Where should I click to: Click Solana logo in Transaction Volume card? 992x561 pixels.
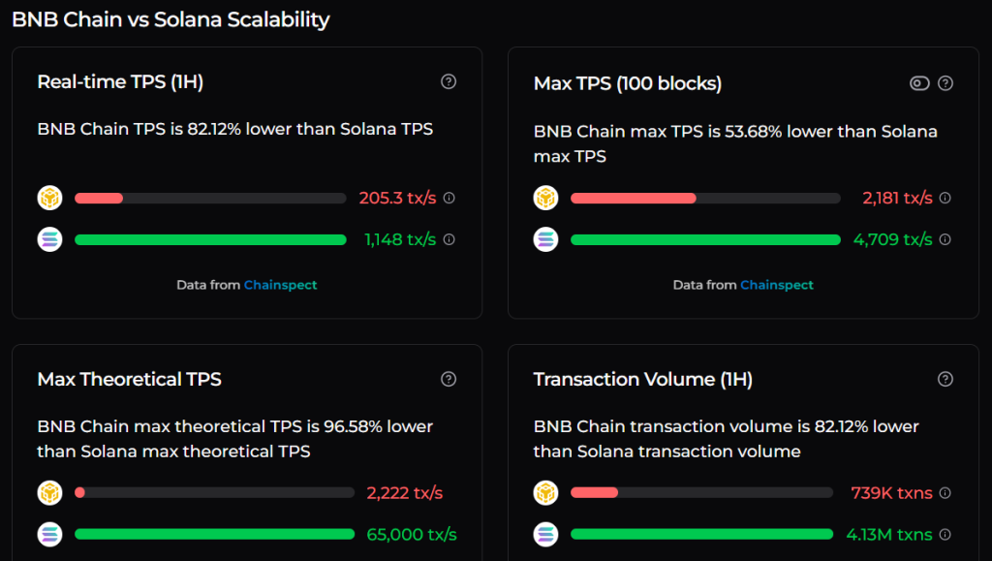pyautogui.click(x=546, y=534)
